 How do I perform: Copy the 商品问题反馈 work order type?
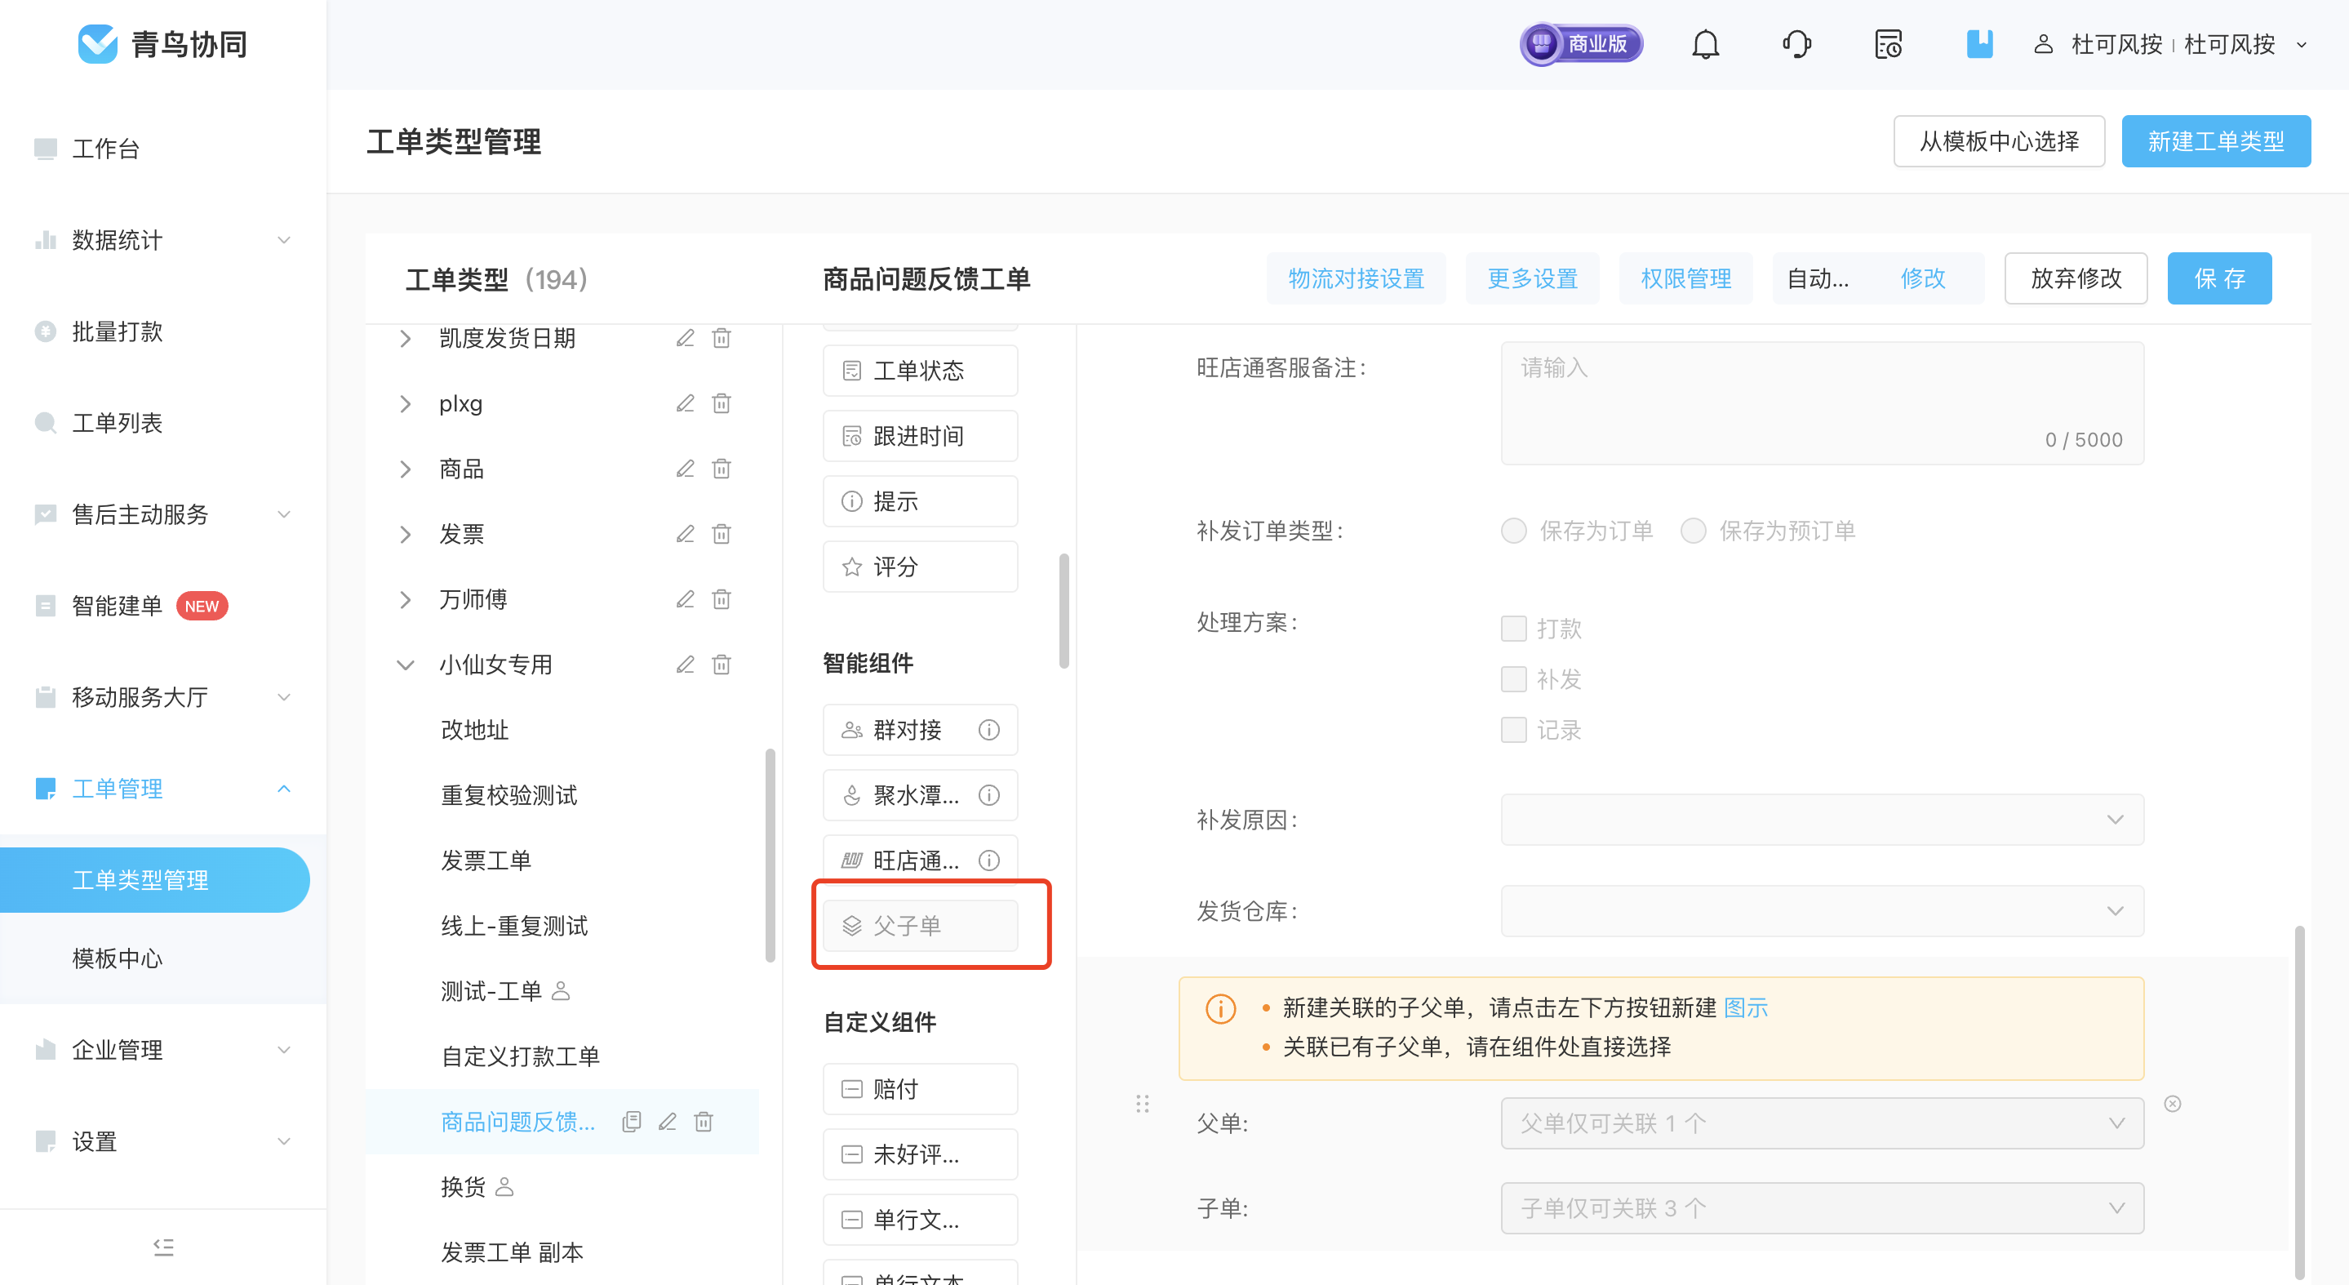click(631, 1122)
